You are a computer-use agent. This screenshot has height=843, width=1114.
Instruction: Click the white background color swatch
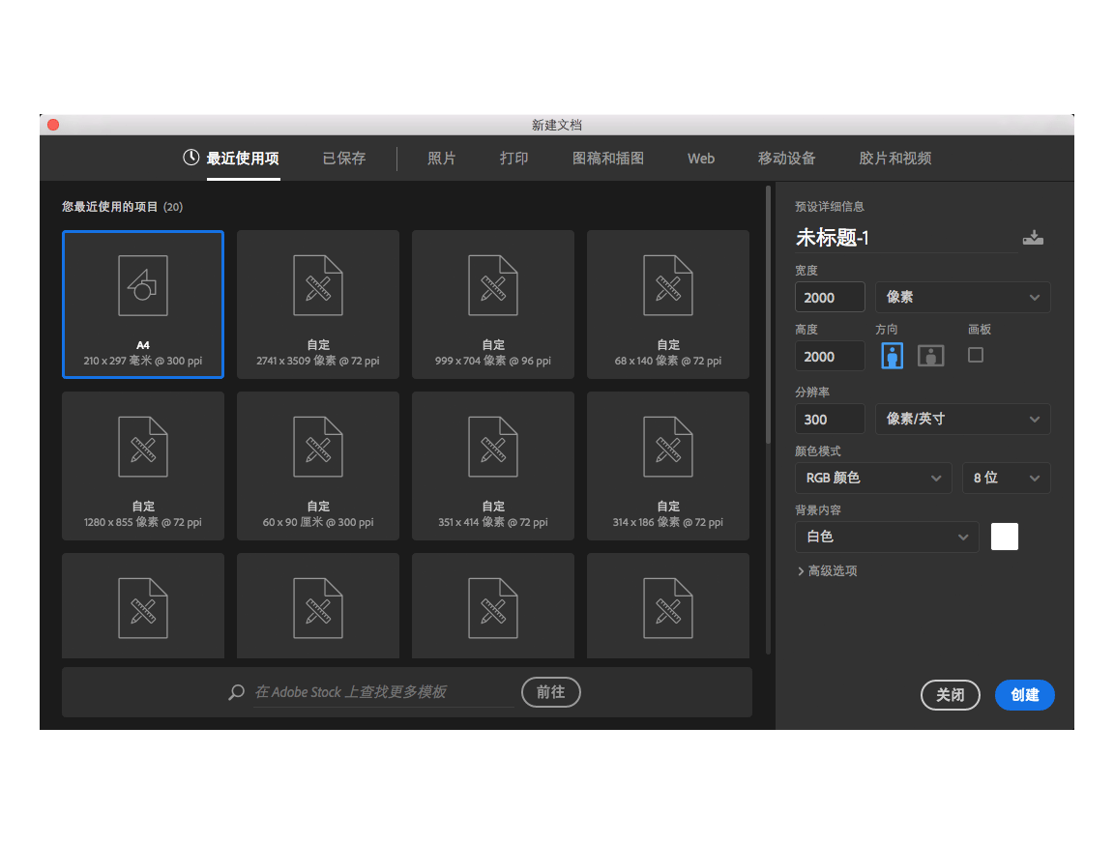pyautogui.click(x=1005, y=537)
